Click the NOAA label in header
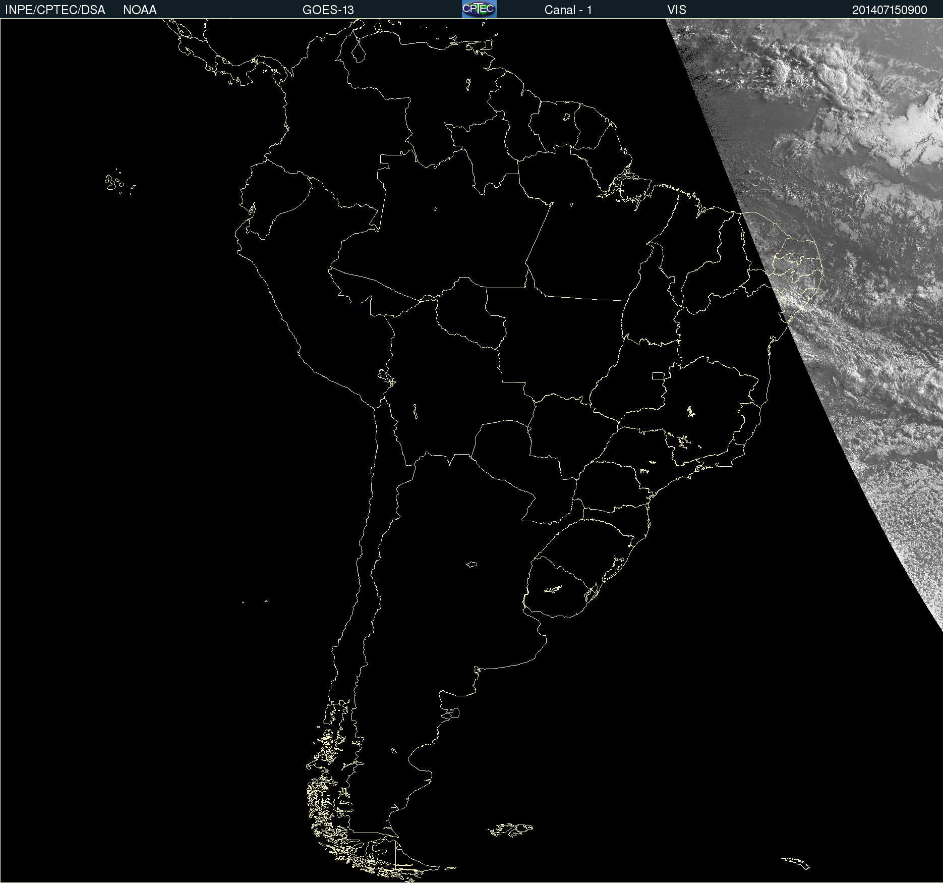Screen dimensions: 943x883 tap(140, 10)
